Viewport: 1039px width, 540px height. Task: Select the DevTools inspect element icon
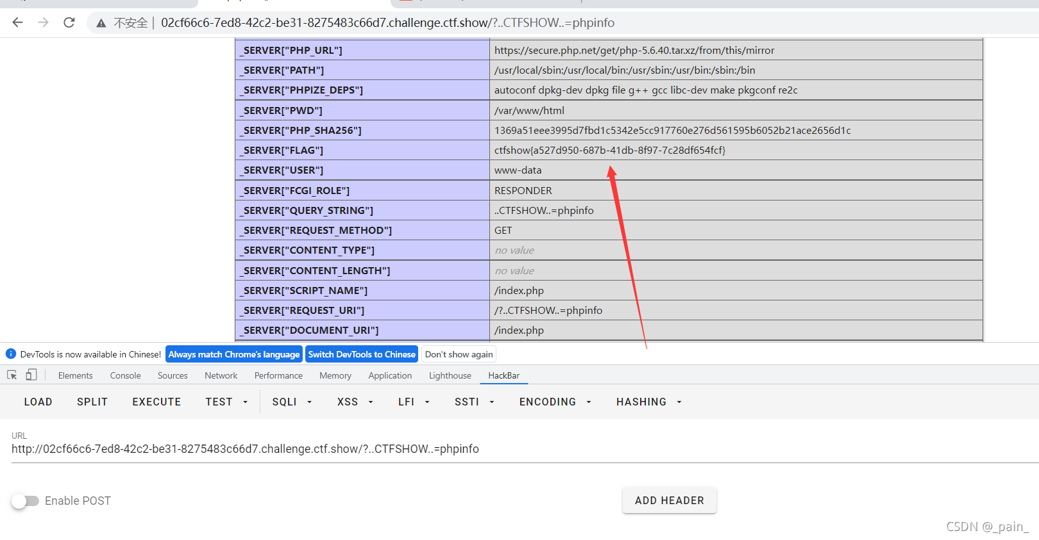coord(12,375)
